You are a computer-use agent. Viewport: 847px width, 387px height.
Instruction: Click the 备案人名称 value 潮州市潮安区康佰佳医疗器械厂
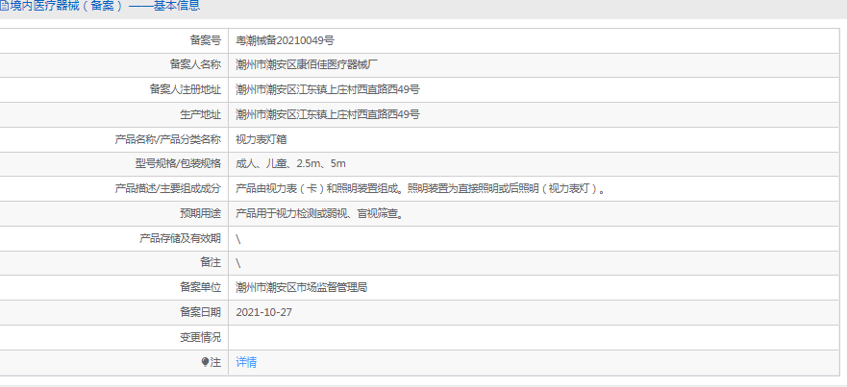pyautogui.click(x=307, y=65)
